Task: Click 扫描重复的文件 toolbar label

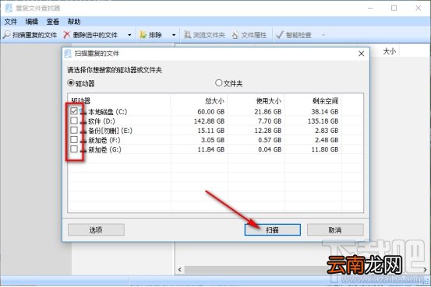Action: coord(34,35)
